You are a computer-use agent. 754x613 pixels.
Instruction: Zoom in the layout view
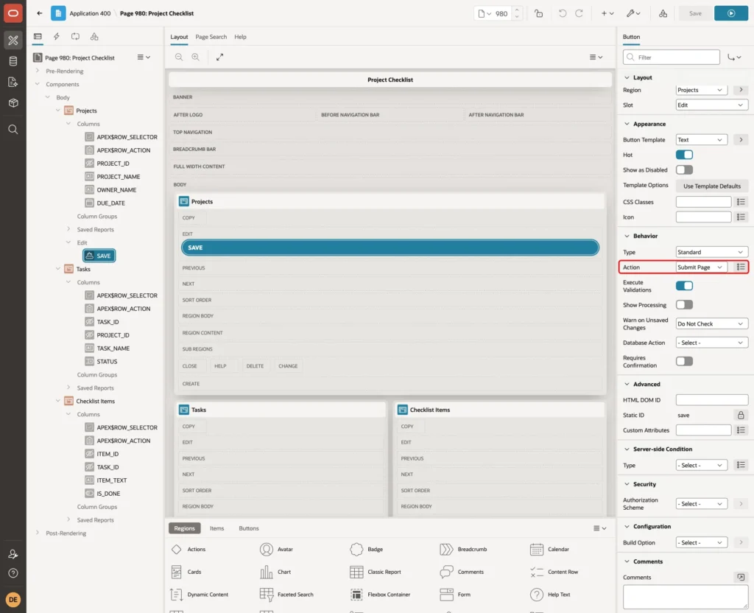[196, 57]
